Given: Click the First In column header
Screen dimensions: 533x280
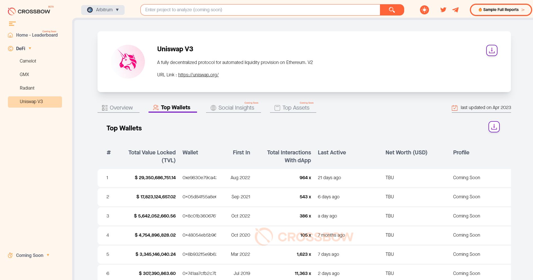Looking at the screenshot, I should coord(241,152).
